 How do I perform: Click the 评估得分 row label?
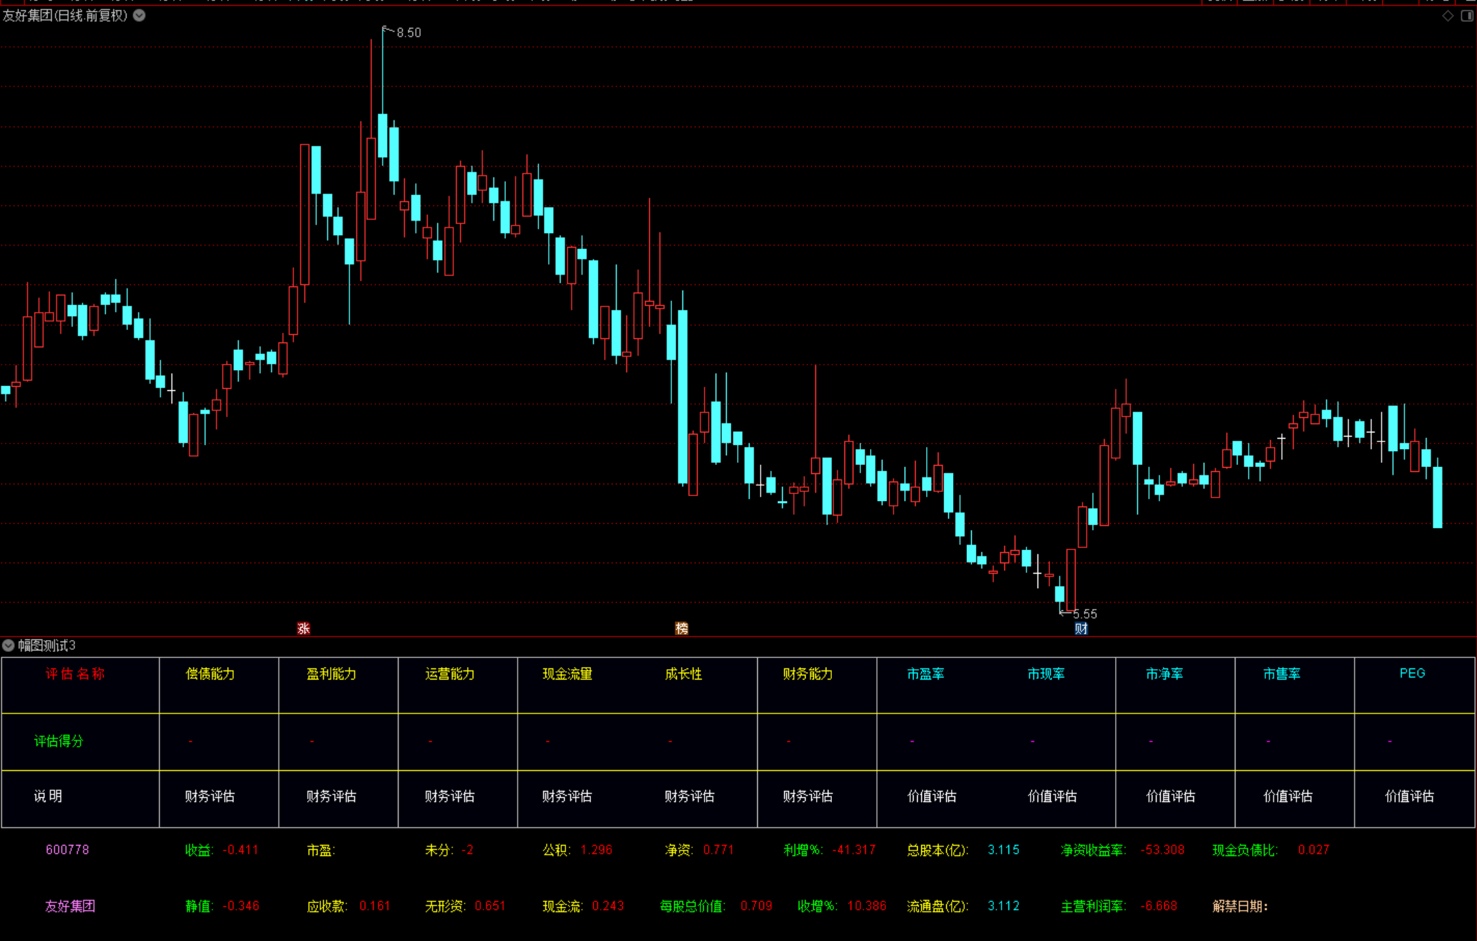(58, 741)
